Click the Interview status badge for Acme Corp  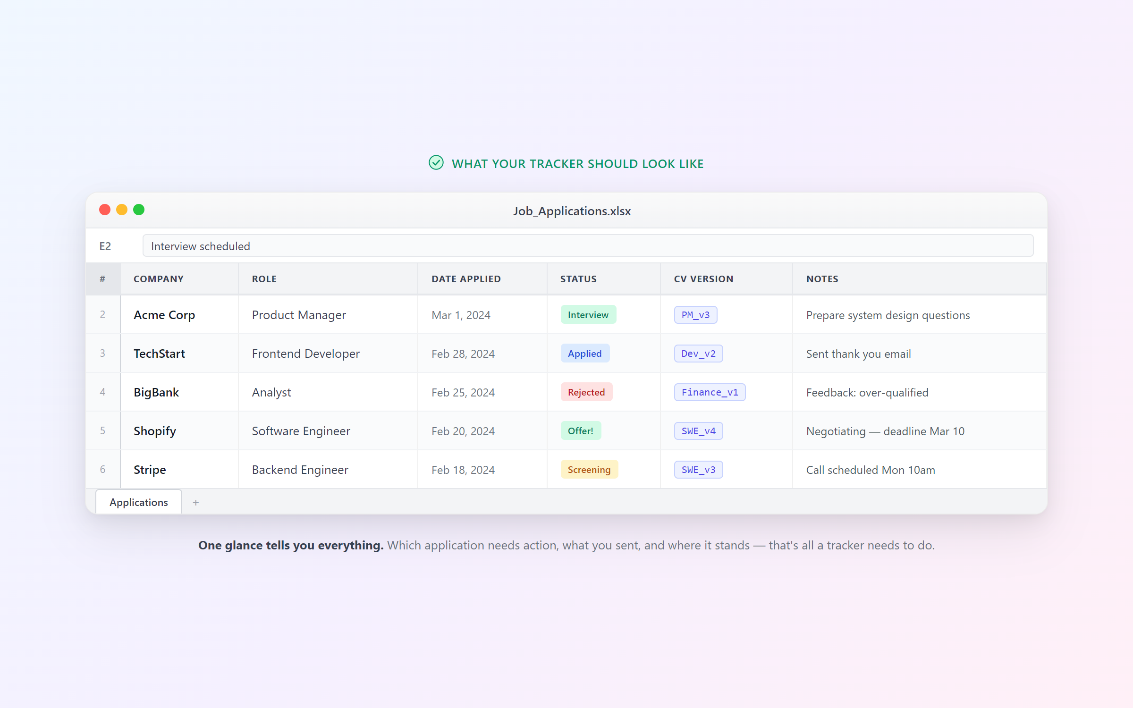pos(588,314)
